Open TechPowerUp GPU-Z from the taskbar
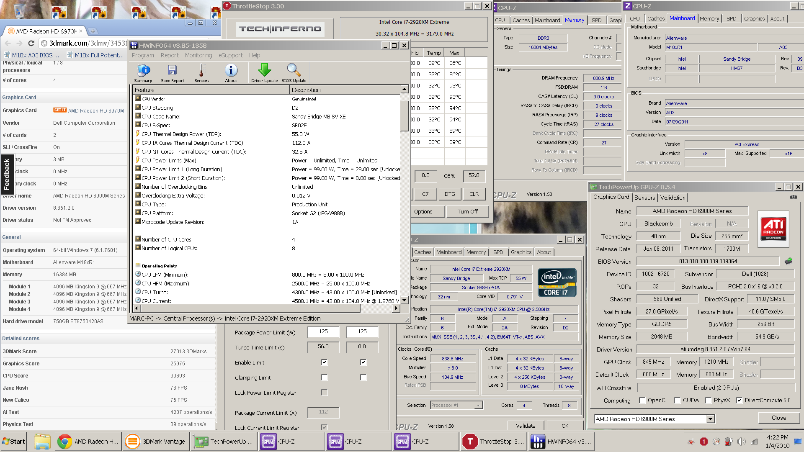This screenshot has height=452, width=804. pos(223,442)
